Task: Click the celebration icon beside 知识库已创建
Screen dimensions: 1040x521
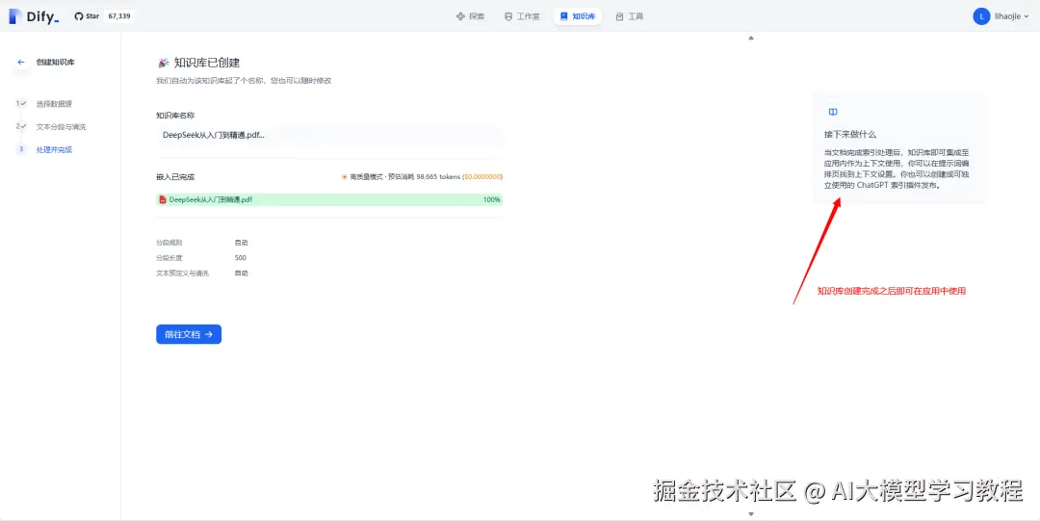Action: tap(163, 63)
